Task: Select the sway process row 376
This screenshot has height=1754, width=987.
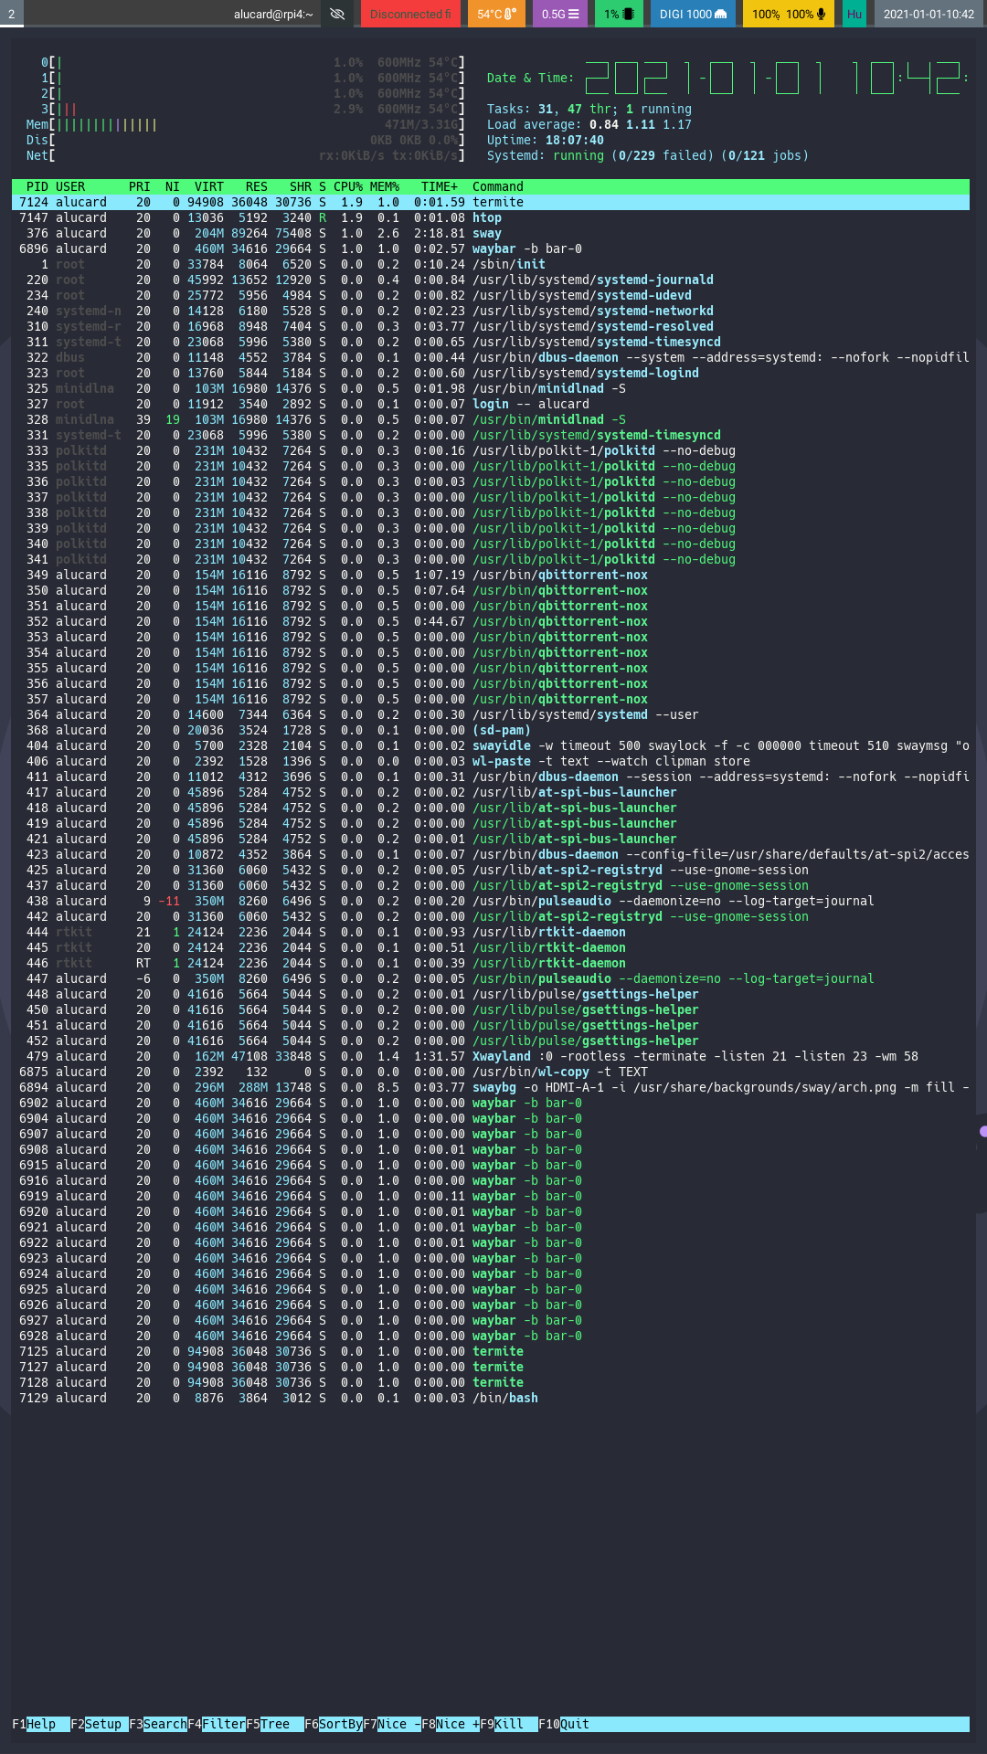Action: [491, 233]
